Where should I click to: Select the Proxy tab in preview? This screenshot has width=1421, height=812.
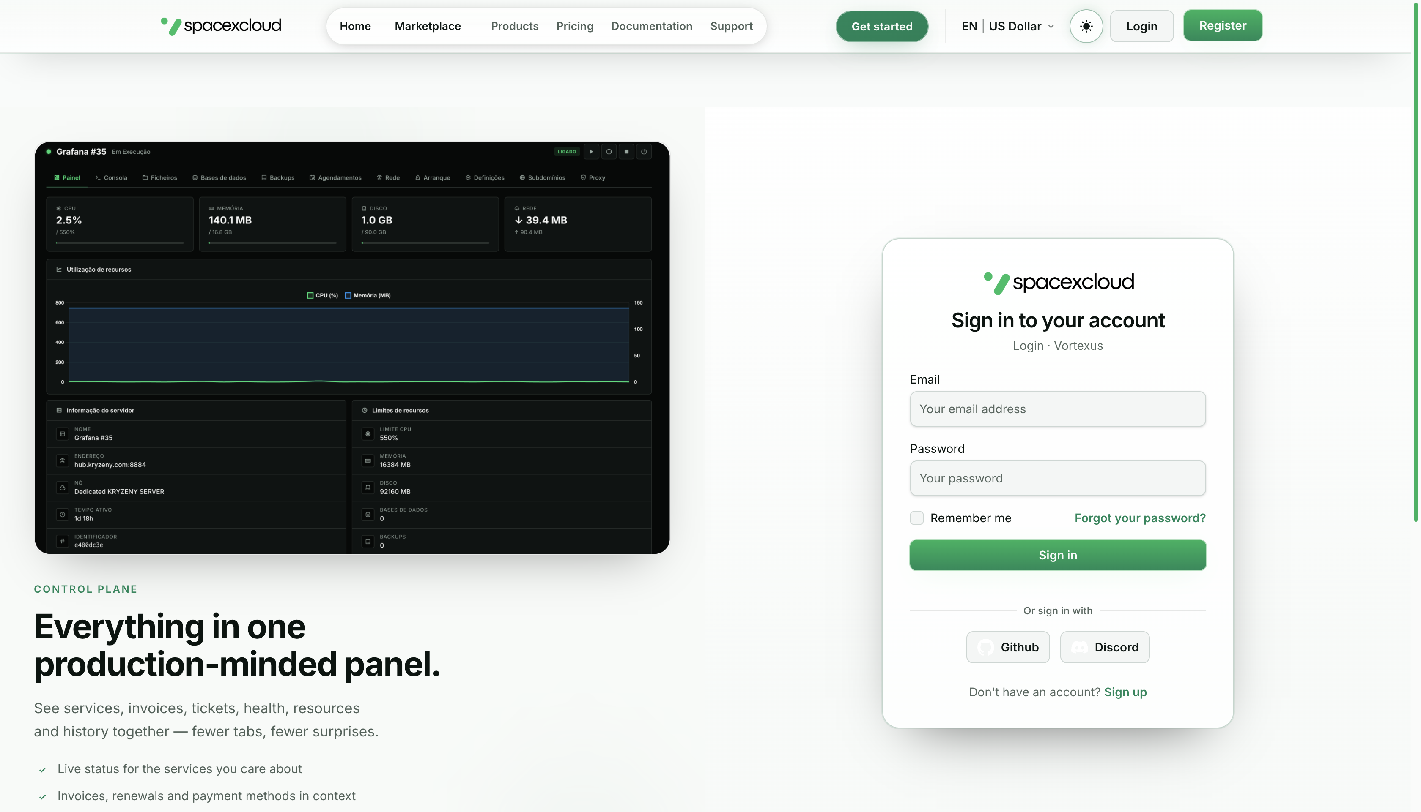593,178
